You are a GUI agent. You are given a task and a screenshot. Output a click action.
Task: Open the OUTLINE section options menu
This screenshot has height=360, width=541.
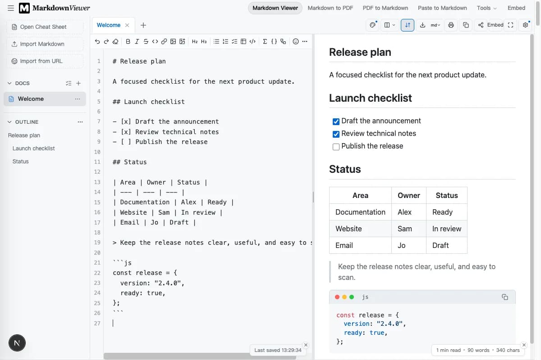coord(80,122)
